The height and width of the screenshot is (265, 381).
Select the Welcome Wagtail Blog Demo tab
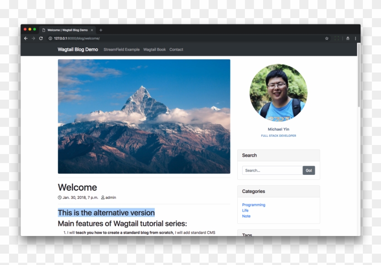point(66,30)
